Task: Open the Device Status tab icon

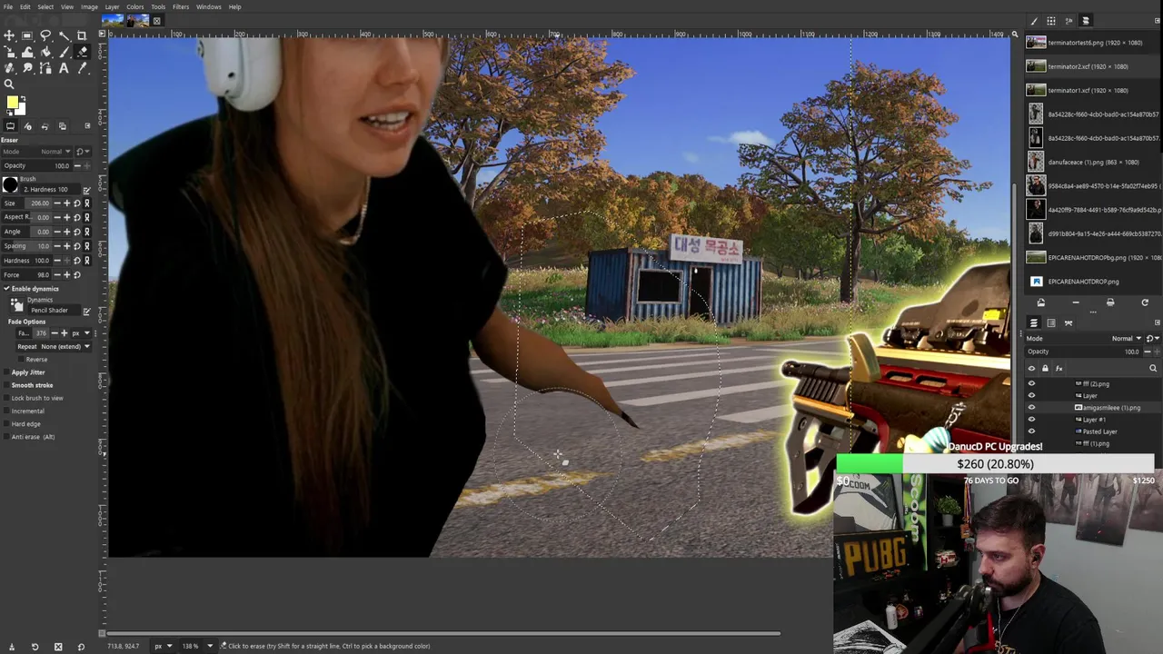Action: (x=27, y=126)
